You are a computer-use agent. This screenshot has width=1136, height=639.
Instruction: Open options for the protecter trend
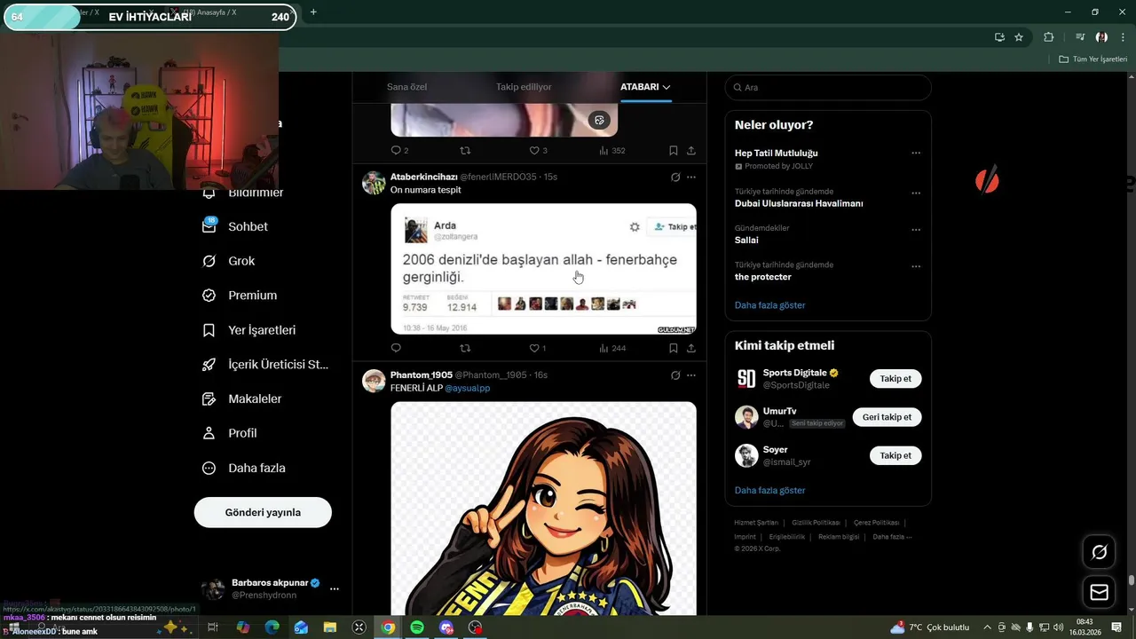tap(916, 266)
